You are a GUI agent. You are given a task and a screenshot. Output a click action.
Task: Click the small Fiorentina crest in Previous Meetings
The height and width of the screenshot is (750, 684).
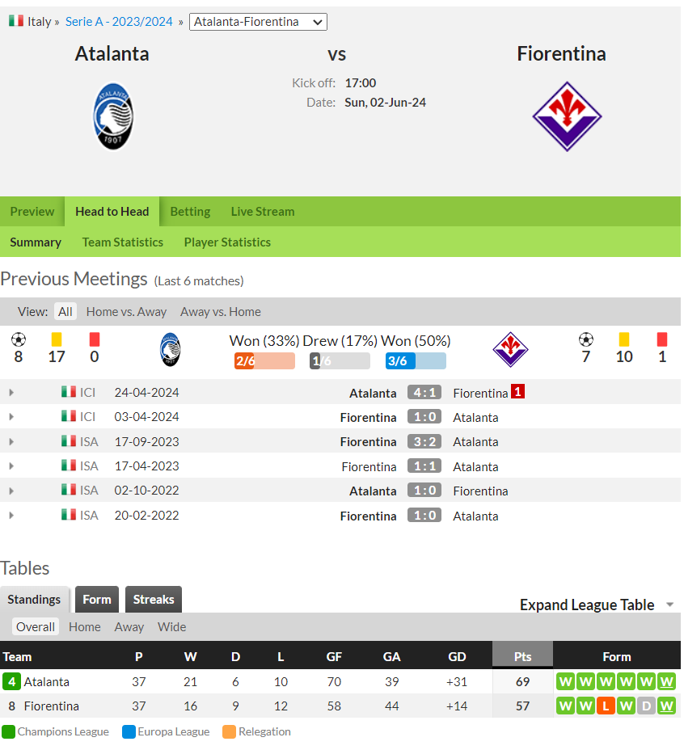(x=510, y=350)
